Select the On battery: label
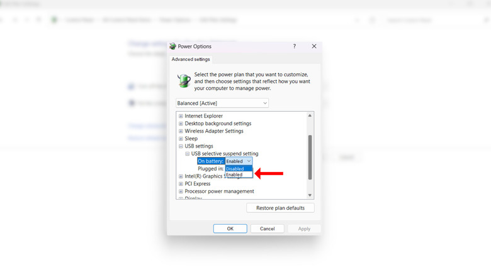Screen dimensions: 491x275 [210, 161]
